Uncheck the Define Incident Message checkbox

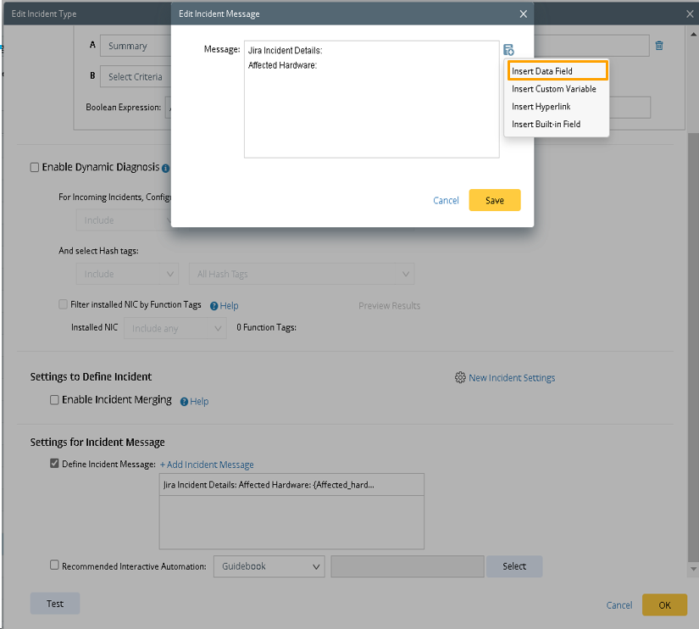point(55,464)
